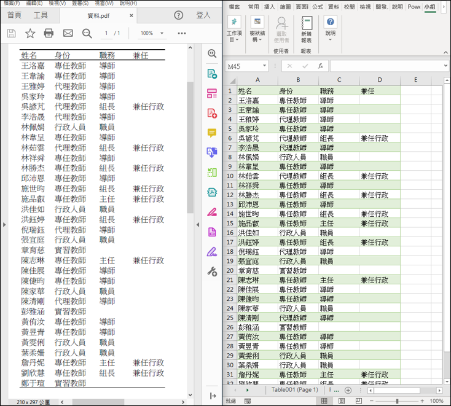Open the more options ellipsis in PDF toolbar
451x406 pixels.
coord(182,33)
